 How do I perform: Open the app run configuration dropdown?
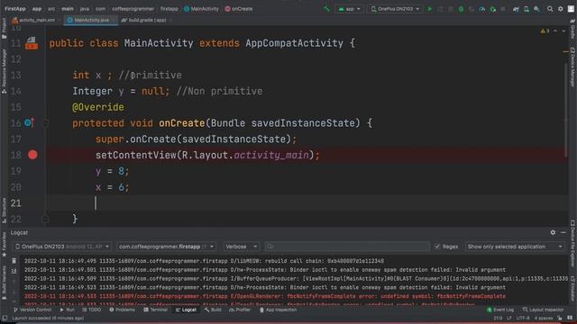point(349,9)
